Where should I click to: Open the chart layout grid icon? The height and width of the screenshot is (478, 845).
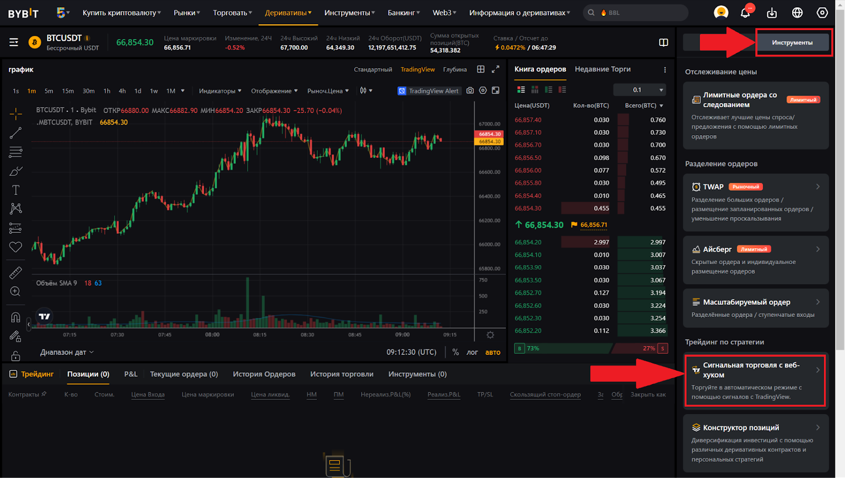(x=481, y=69)
